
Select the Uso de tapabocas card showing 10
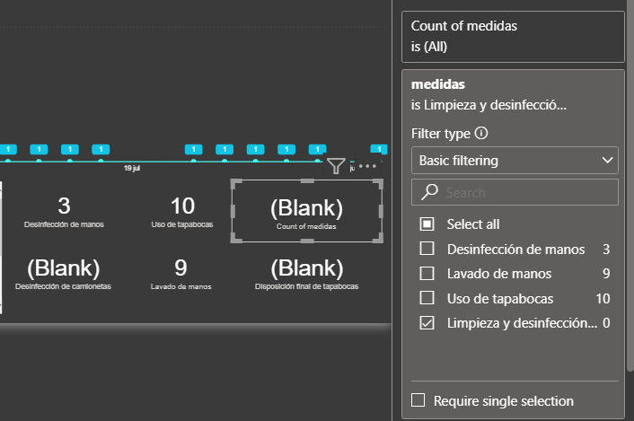pos(182,211)
